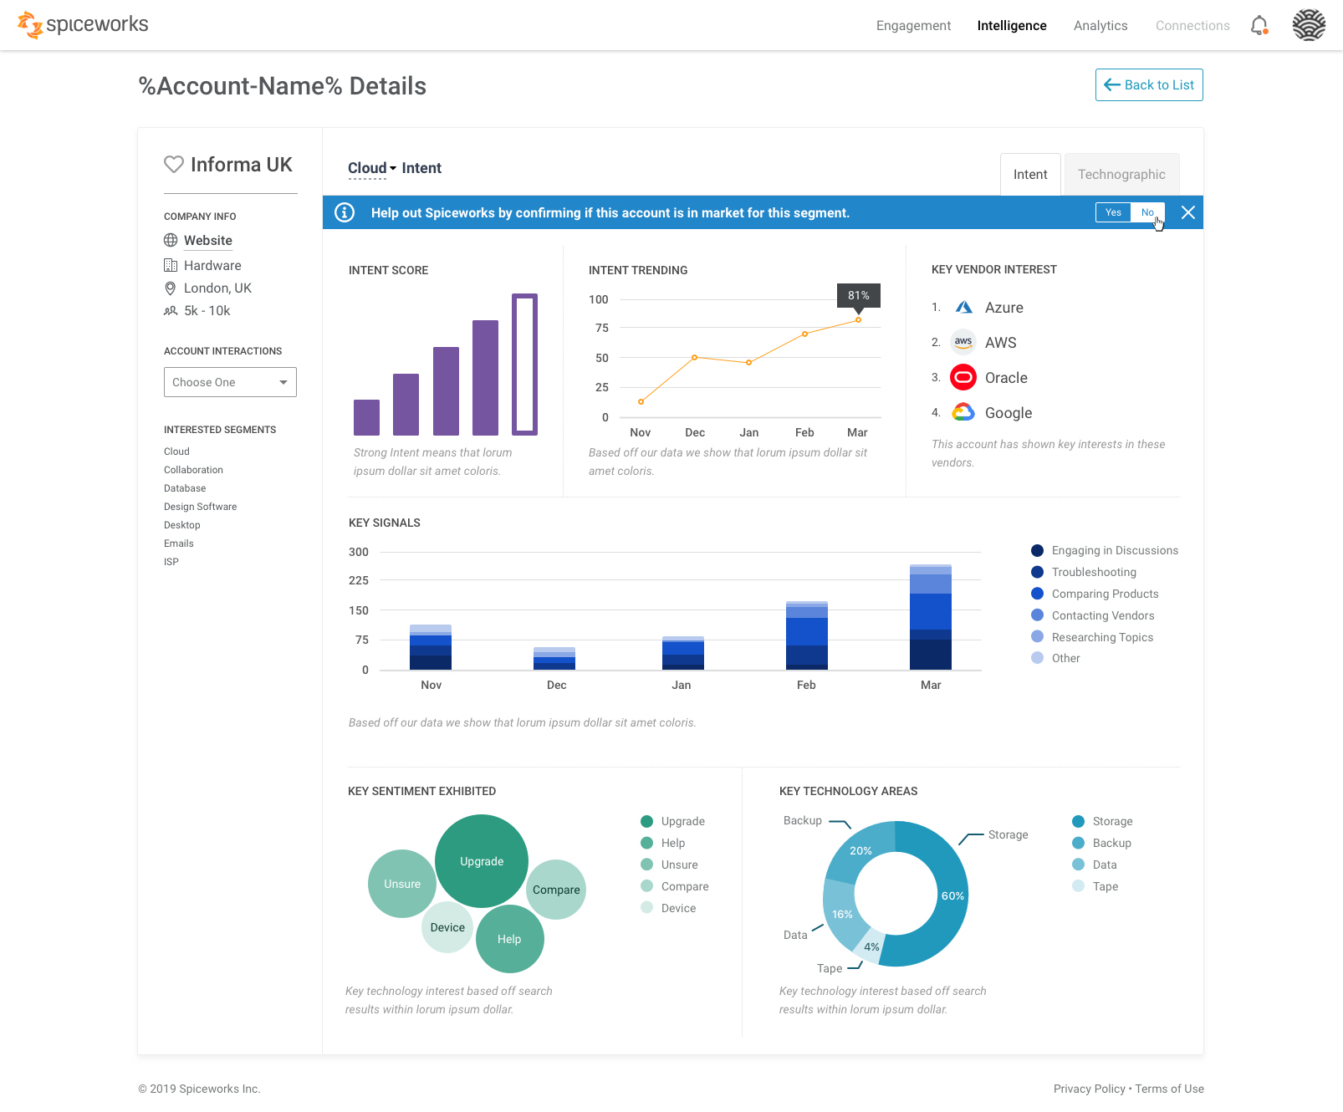Click the Data legend swatch

pyautogui.click(x=1079, y=865)
